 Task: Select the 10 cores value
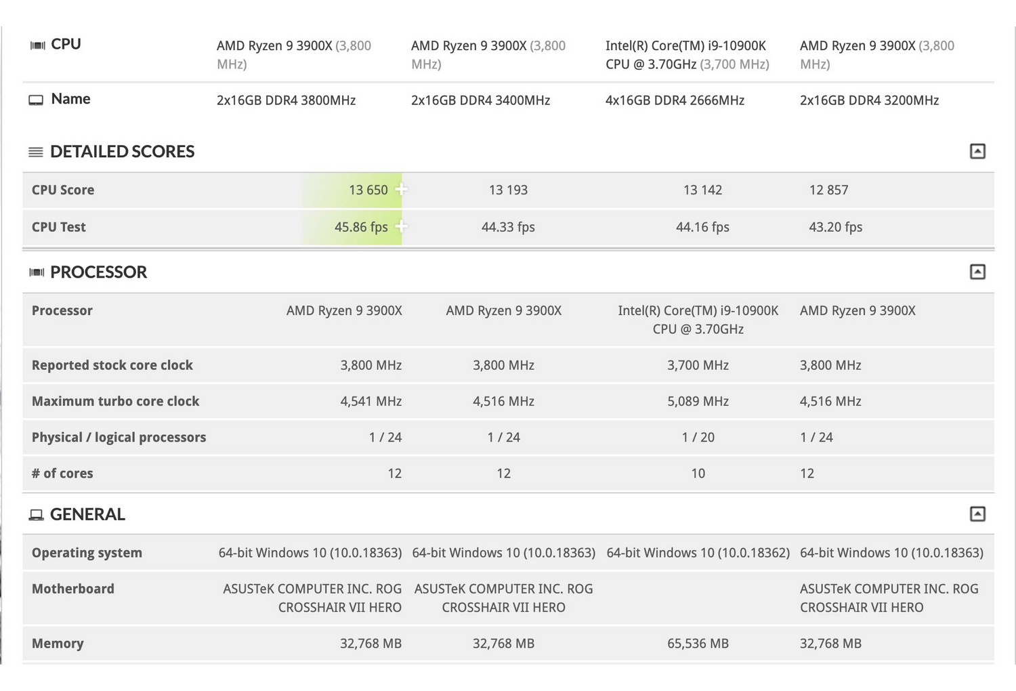coord(698,474)
